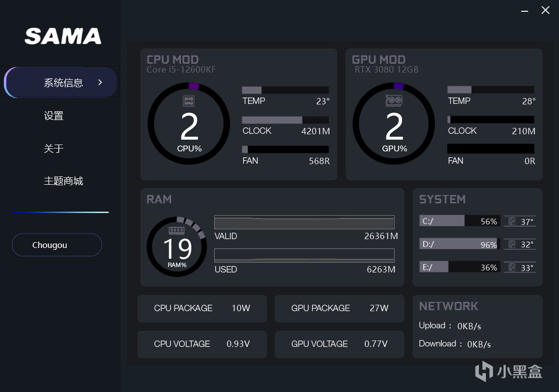Click the GPU TEMP progress bar
559x392 pixels.
[x=490, y=90]
